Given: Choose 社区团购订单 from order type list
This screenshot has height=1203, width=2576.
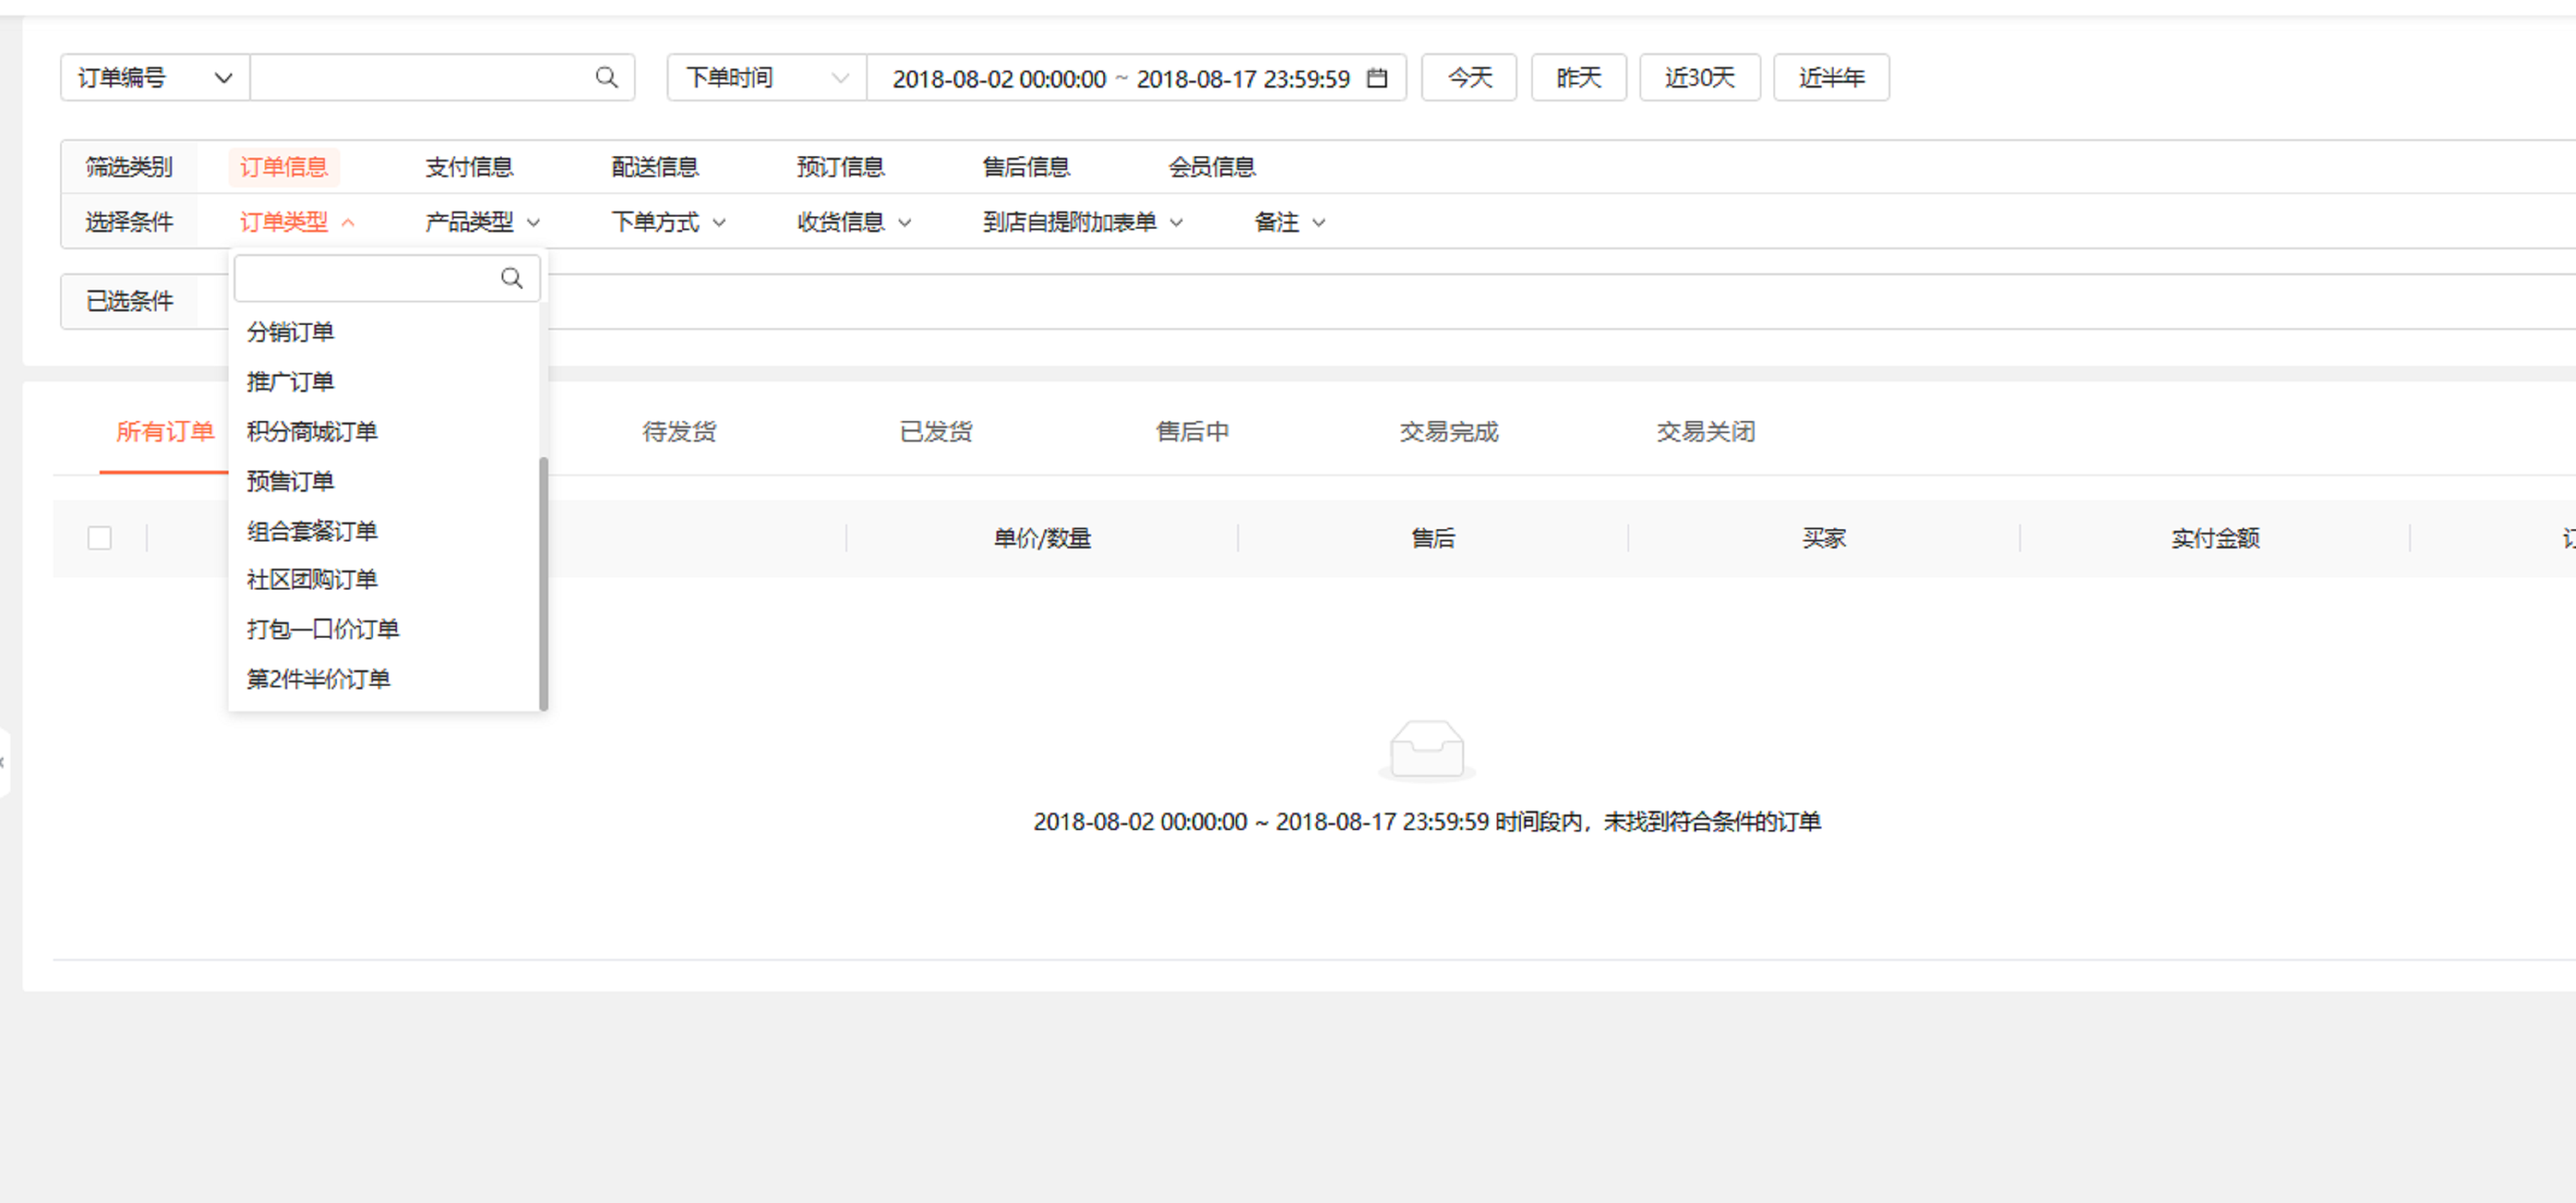Looking at the screenshot, I should click(x=312, y=580).
